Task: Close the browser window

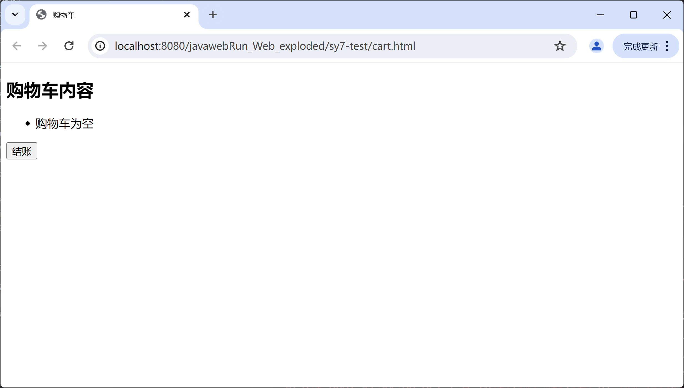Action: (x=667, y=15)
